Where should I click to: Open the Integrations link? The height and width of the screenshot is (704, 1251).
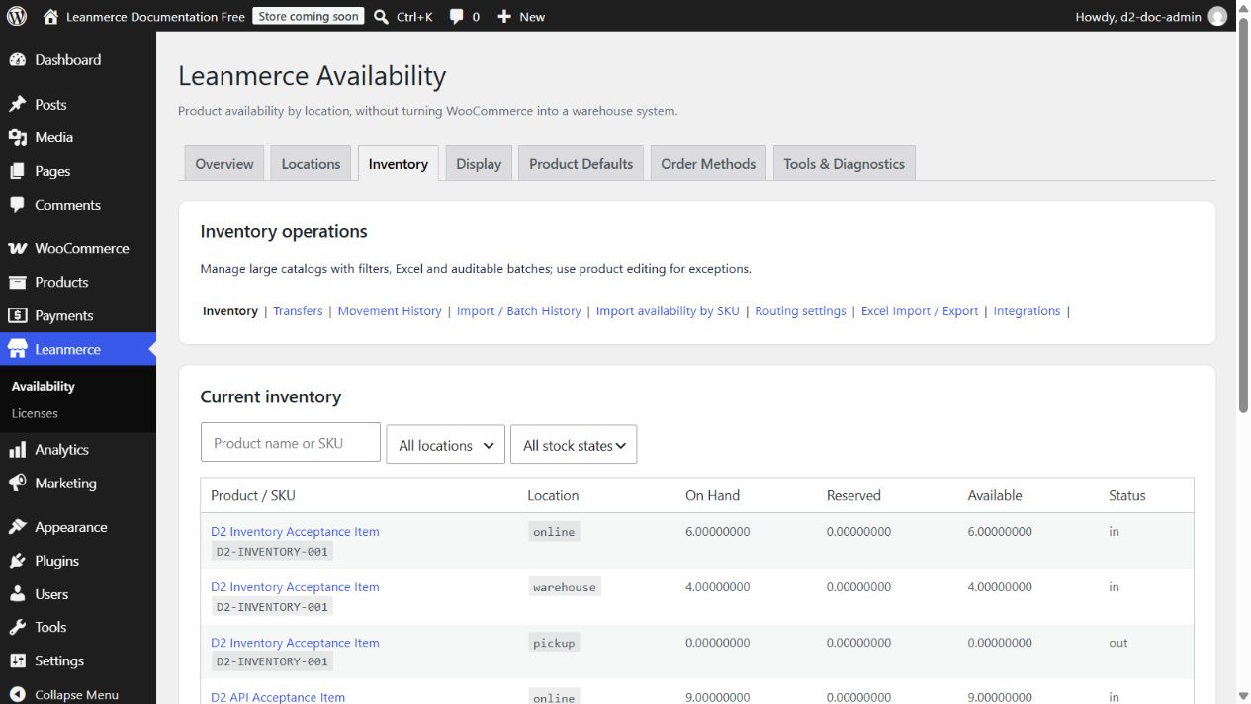(1027, 310)
